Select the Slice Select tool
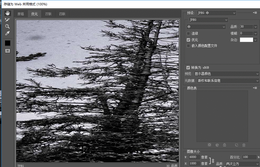This screenshot has width=260, height=167. [7, 20]
